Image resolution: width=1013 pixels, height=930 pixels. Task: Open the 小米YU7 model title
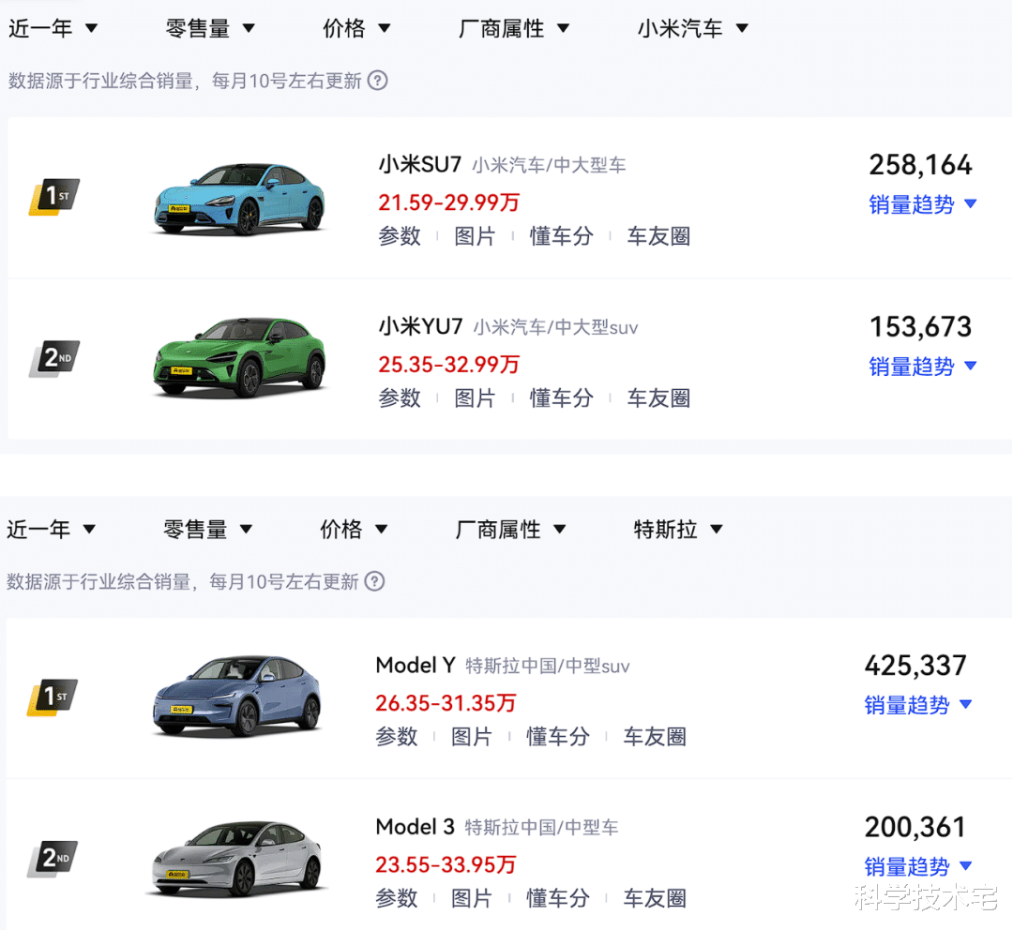coord(420,327)
